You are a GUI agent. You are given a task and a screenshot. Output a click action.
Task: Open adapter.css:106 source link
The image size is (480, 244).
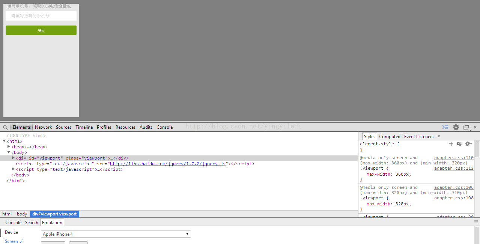(x=454, y=188)
